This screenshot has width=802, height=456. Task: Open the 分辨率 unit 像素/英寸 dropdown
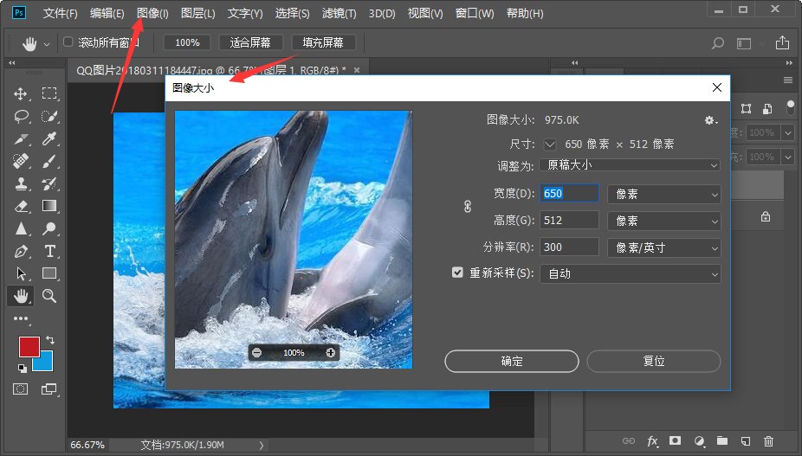click(664, 248)
